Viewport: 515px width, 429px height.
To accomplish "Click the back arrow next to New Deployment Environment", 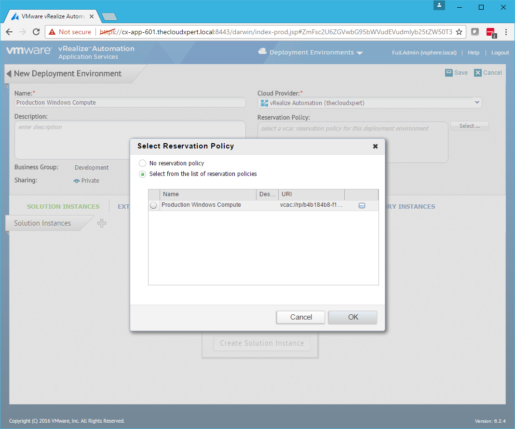I will pyautogui.click(x=9, y=74).
